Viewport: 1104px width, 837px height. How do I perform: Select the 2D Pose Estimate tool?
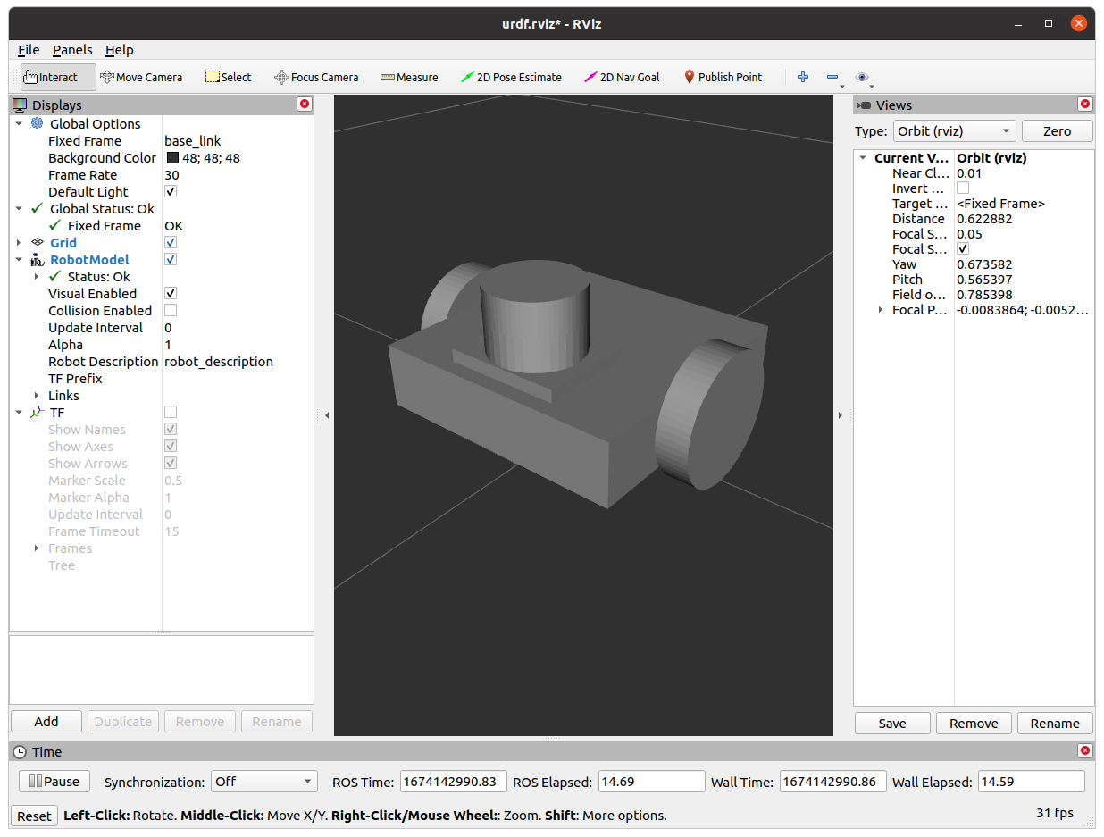pyautogui.click(x=511, y=77)
